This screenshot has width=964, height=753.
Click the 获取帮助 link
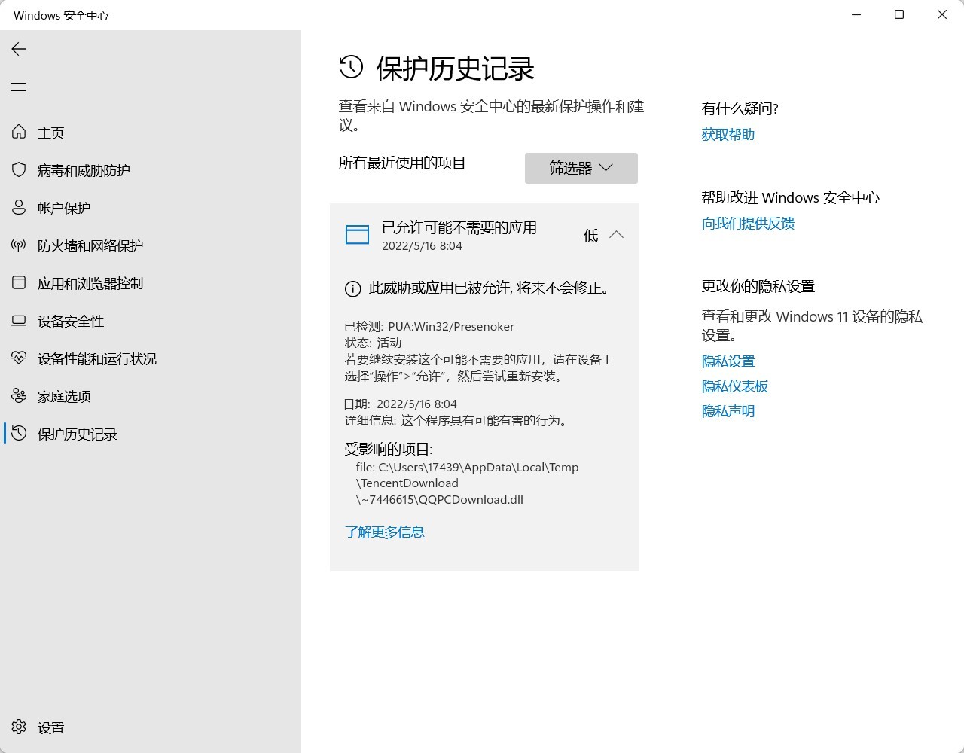pos(728,134)
